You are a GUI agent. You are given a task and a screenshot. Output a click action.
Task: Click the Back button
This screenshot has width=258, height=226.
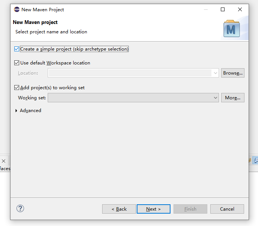click(x=119, y=209)
